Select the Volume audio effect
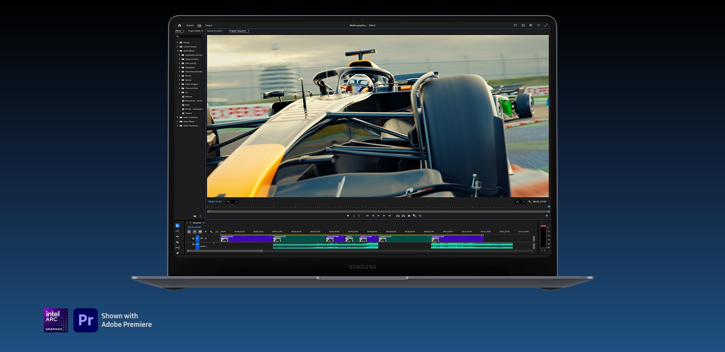 pyautogui.click(x=188, y=113)
